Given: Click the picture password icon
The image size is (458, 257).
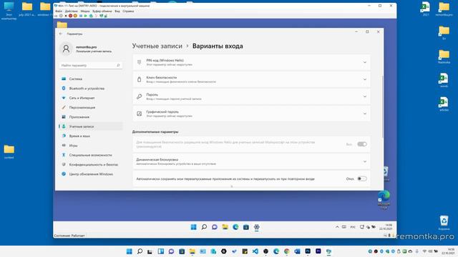Looking at the screenshot, I should pyautogui.click(x=140, y=114).
